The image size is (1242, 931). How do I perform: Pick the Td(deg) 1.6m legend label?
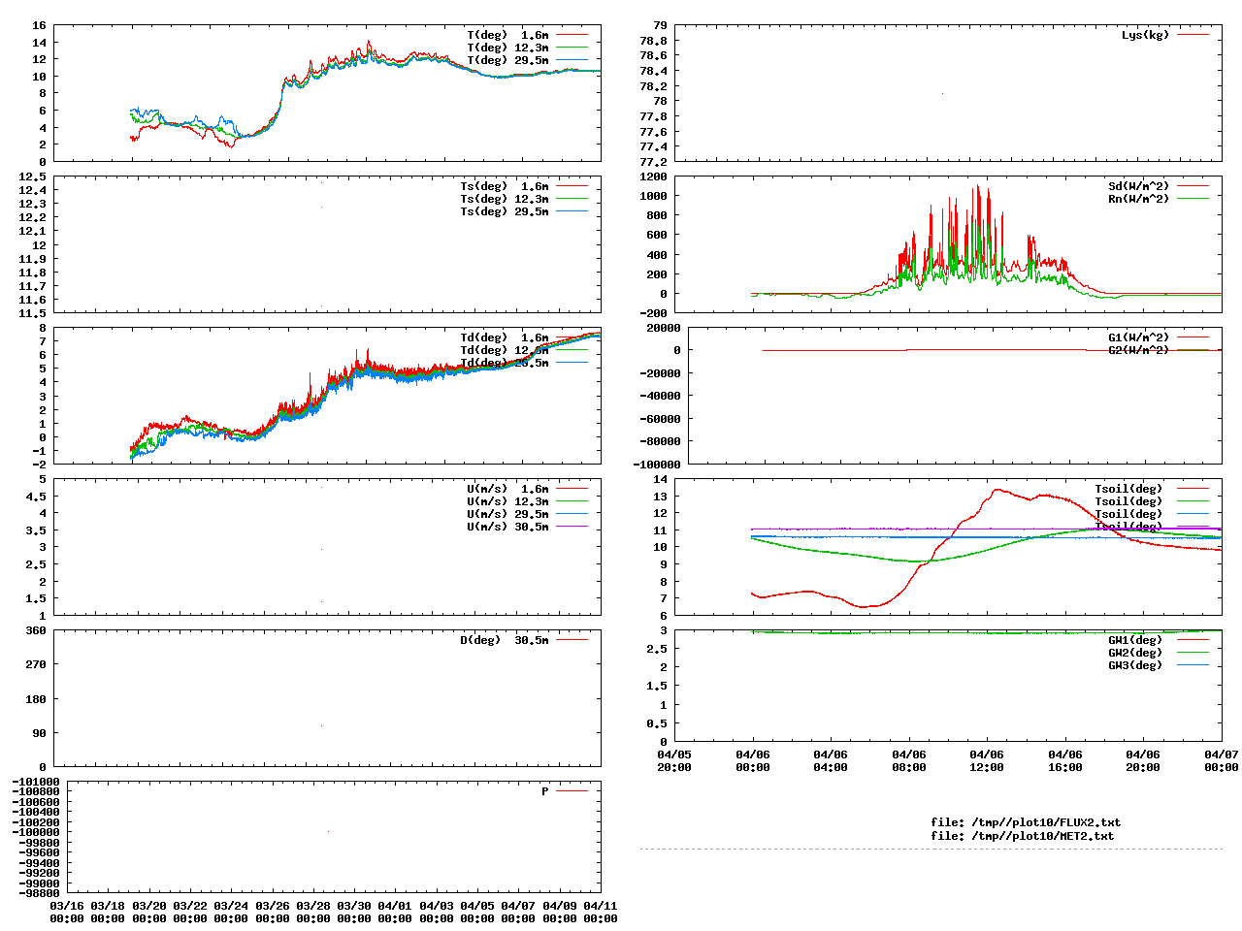[504, 337]
